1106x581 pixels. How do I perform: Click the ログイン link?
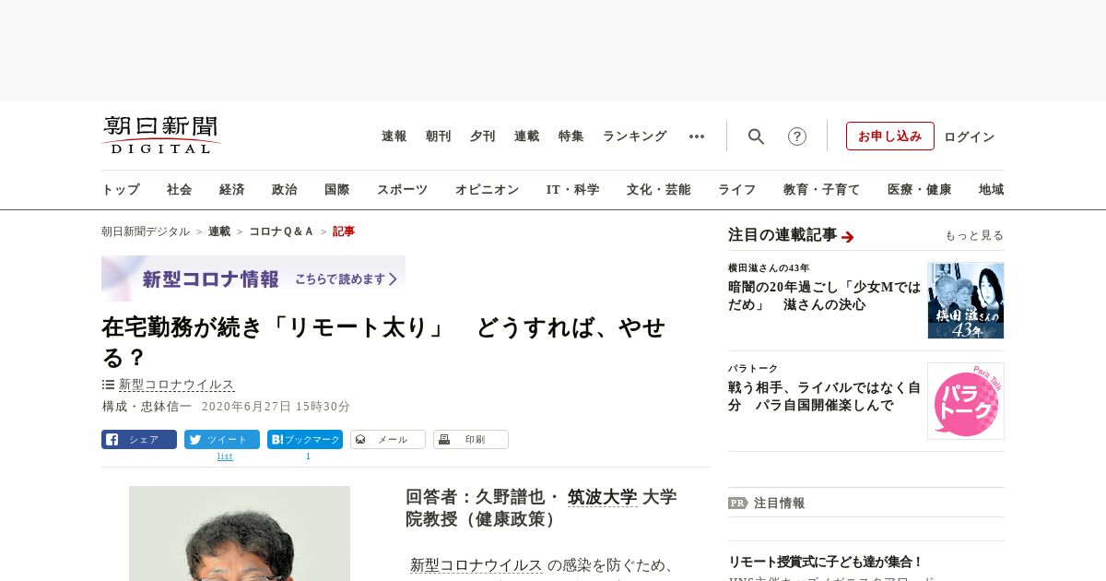(970, 136)
